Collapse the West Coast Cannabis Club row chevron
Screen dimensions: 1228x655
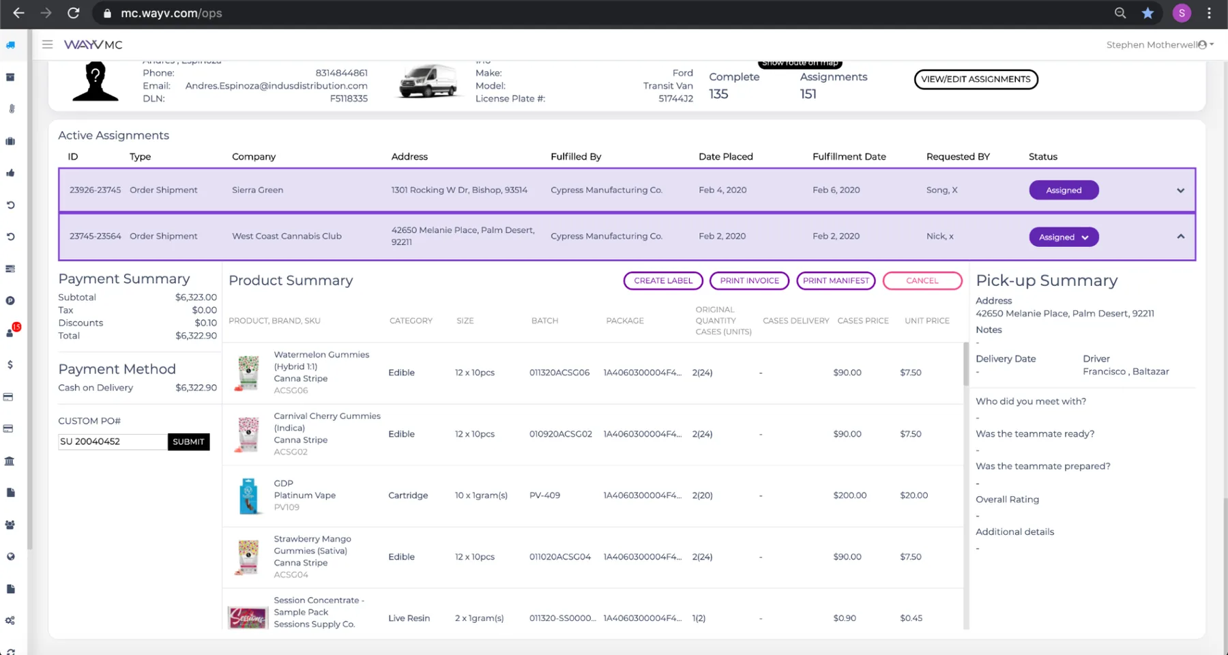coord(1181,236)
